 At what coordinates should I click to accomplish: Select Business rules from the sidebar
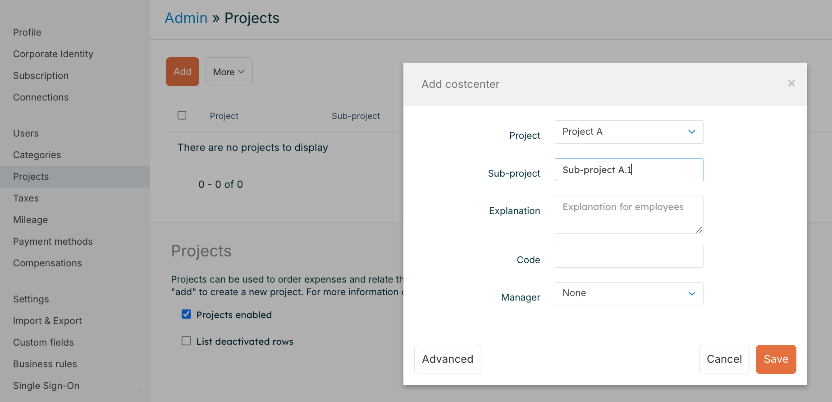pyautogui.click(x=45, y=364)
